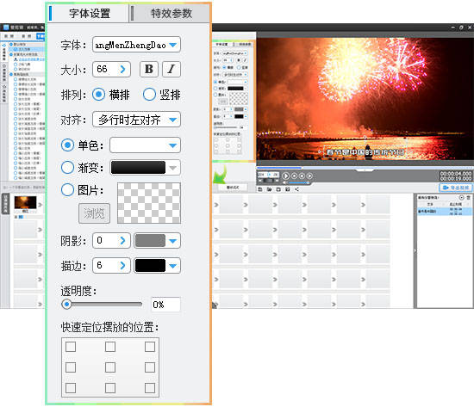Screen dimensions: 474x407
Task: Step to previous frame button
Action: coord(302,176)
